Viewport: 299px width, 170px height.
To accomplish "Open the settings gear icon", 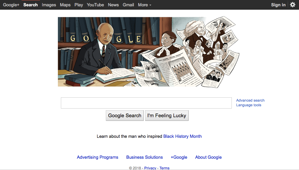I will tap(293, 5).
